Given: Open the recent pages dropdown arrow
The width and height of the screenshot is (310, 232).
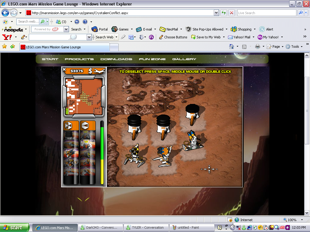Looking at the screenshot, I should click(20, 13).
